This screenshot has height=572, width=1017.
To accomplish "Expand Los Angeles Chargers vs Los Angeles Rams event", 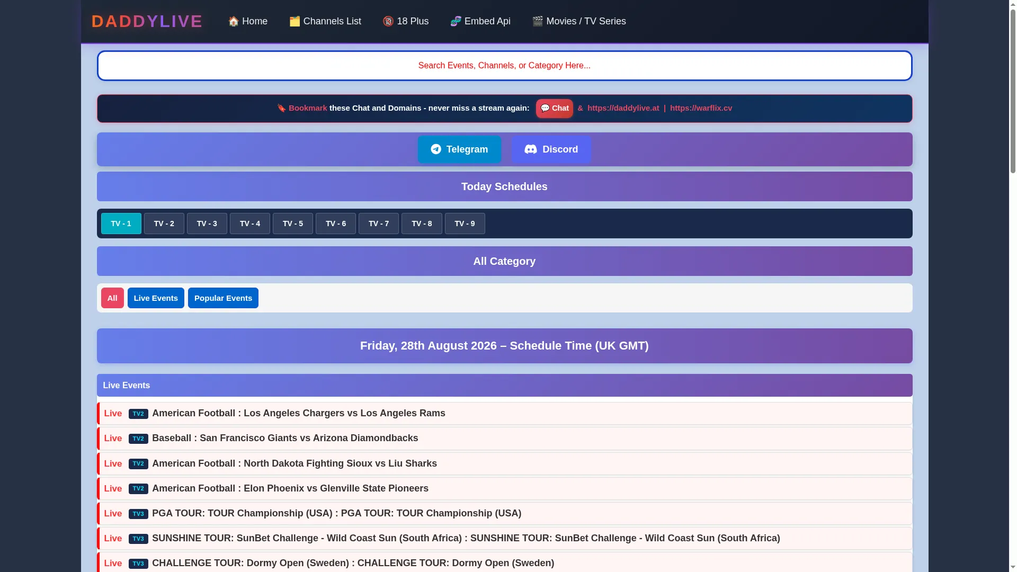I will point(504,414).
